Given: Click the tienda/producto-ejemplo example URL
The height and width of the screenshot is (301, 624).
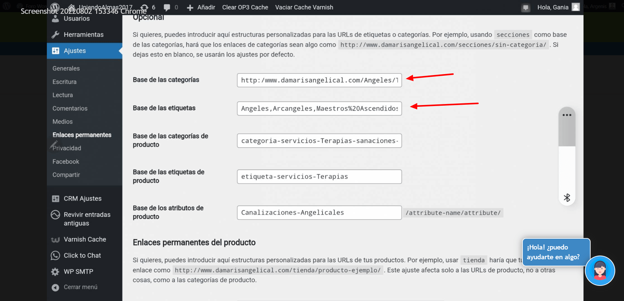Looking at the screenshot, I should click(x=278, y=270).
